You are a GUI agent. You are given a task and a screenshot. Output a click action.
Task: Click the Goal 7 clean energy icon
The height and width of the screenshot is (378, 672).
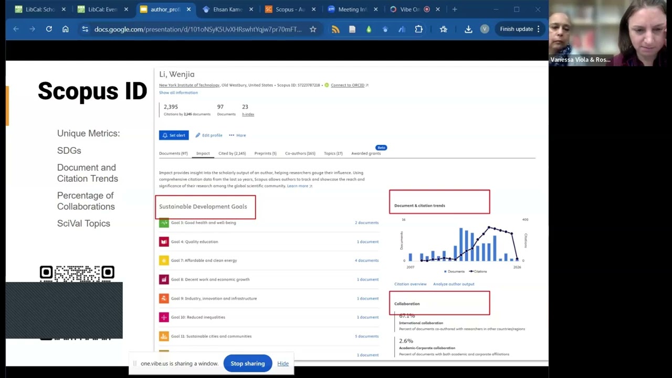(164, 260)
